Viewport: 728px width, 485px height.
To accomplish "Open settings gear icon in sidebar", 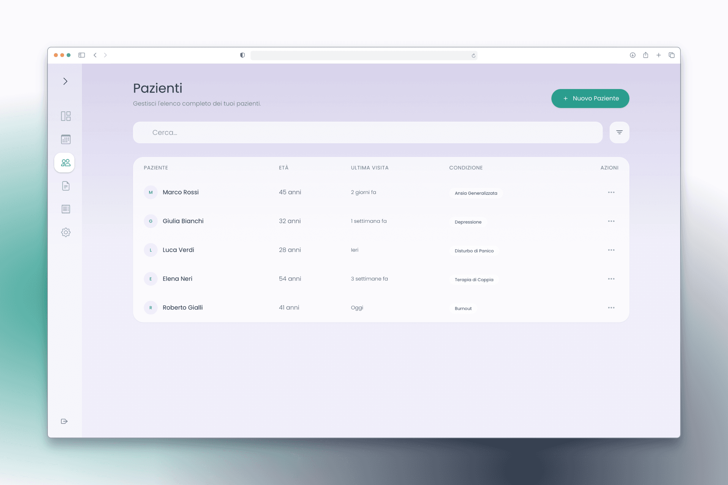I will click(66, 232).
